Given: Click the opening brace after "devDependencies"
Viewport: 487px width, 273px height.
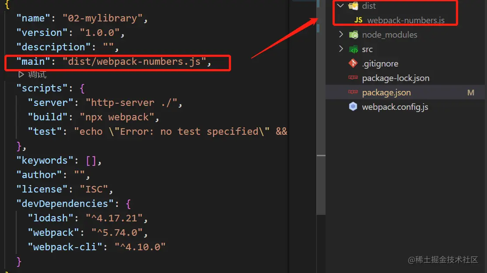Looking at the screenshot, I should 128,204.
